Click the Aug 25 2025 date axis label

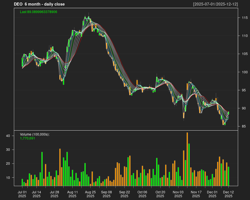90,194
